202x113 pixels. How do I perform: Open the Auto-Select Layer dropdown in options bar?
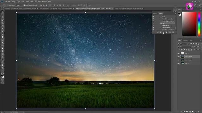(x=19, y=5)
